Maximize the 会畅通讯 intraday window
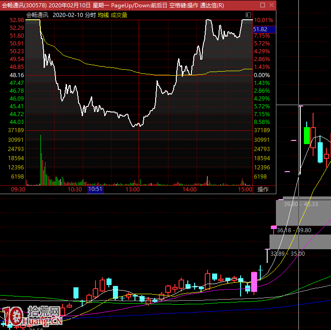This screenshot has height=330, width=331. pyautogui.click(x=263, y=5)
